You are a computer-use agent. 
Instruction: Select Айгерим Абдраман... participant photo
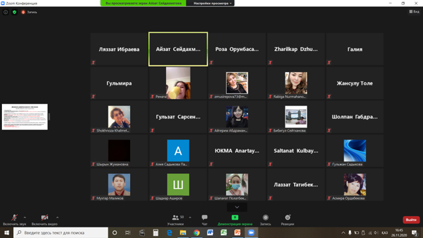pyautogui.click(x=237, y=116)
